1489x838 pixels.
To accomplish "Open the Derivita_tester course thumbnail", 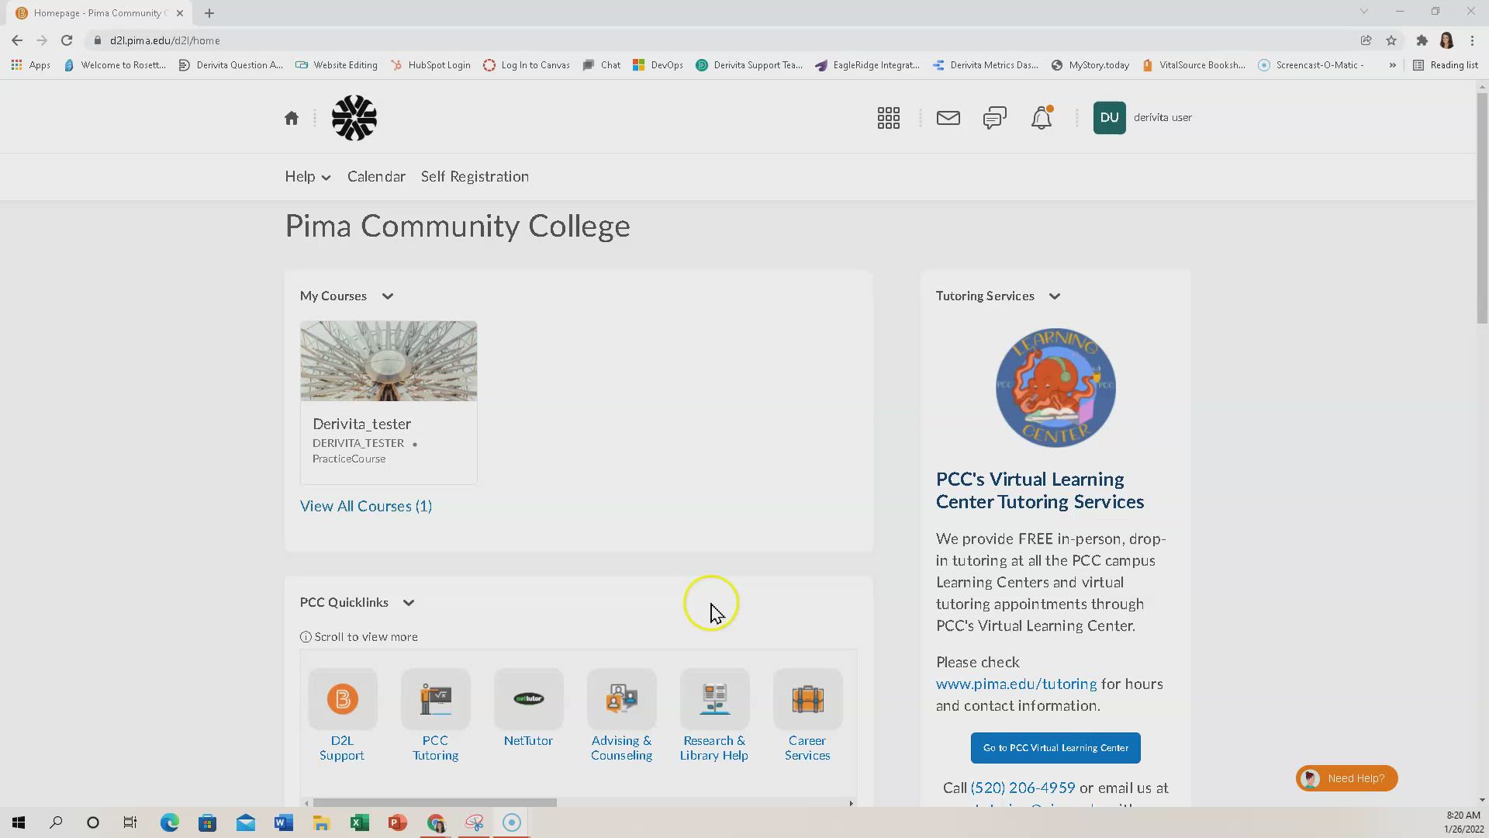I will [x=388, y=360].
